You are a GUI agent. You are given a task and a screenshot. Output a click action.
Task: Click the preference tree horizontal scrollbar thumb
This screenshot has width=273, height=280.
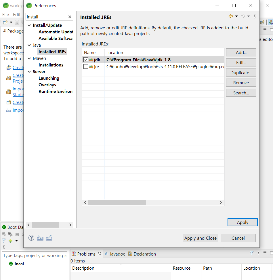pyautogui.click(x=45, y=225)
